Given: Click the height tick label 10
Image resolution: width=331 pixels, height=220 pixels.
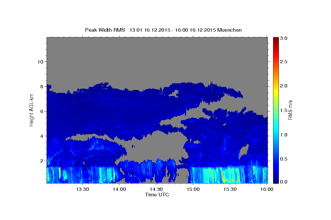Looking at the screenshot, I should [40, 62].
